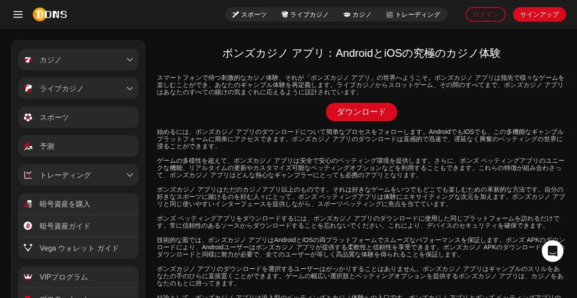
Task: Click the paragraph starting 始めるには
Action: [361, 139]
